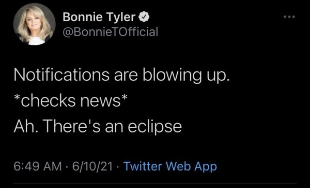Image resolution: width=310 pixels, height=188 pixels.
Task: Select the @BonnieTOfficial handle
Action: (111, 32)
